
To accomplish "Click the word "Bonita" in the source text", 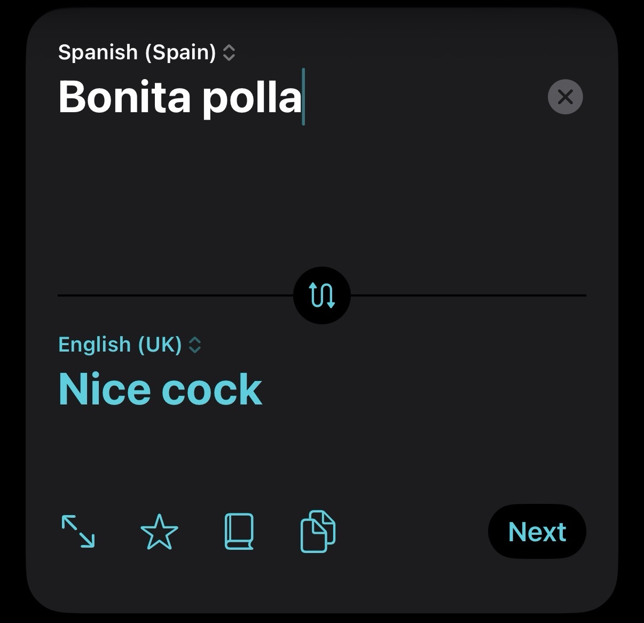I will coord(124,98).
